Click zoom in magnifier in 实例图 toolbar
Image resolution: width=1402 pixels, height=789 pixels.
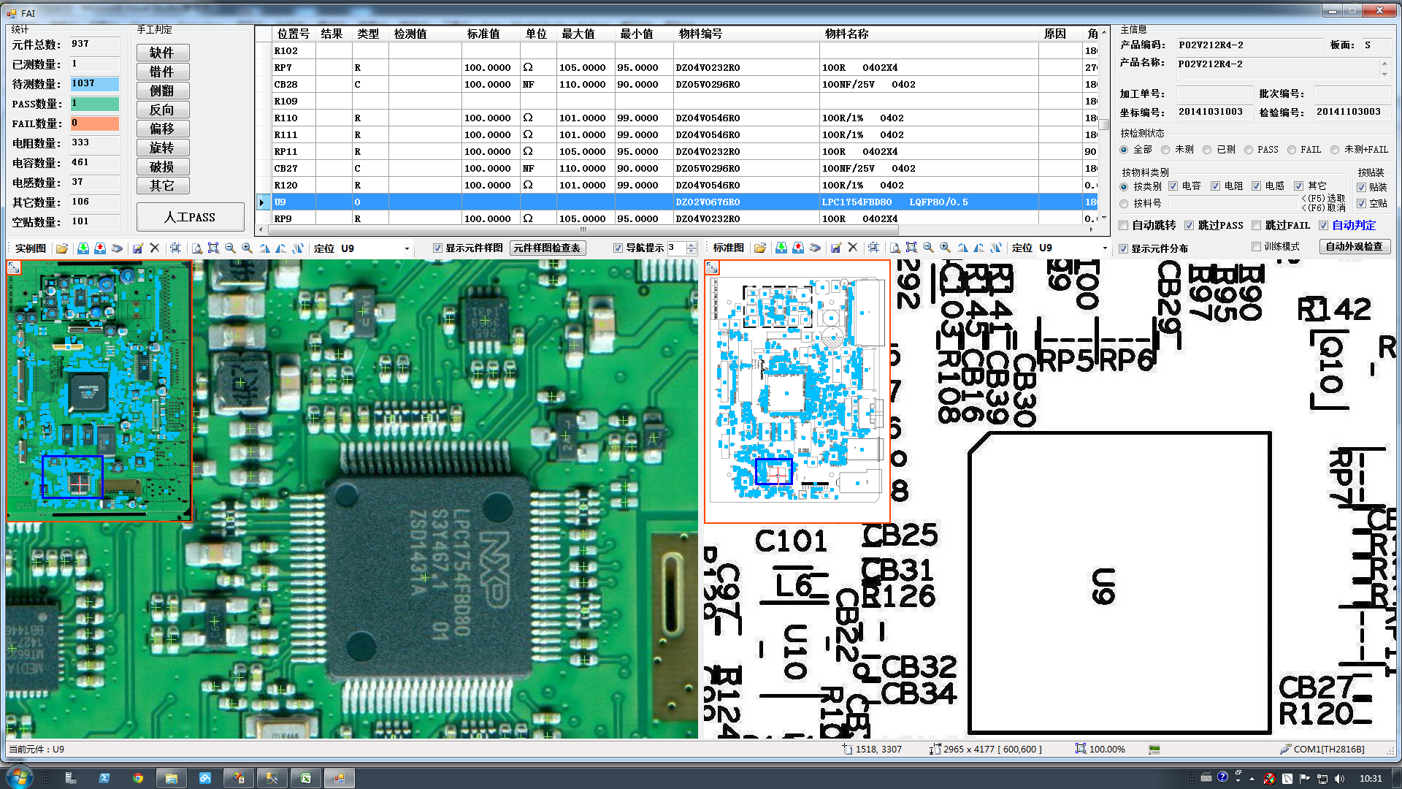(248, 248)
